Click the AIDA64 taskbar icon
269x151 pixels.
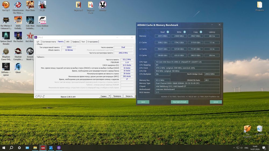coord(43,148)
